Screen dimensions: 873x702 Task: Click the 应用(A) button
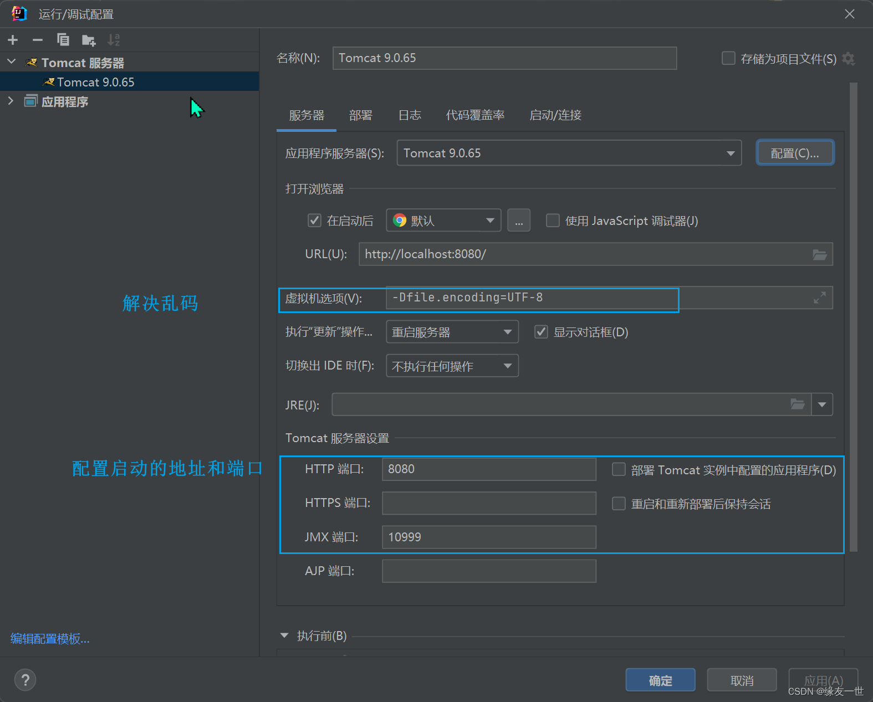(823, 680)
